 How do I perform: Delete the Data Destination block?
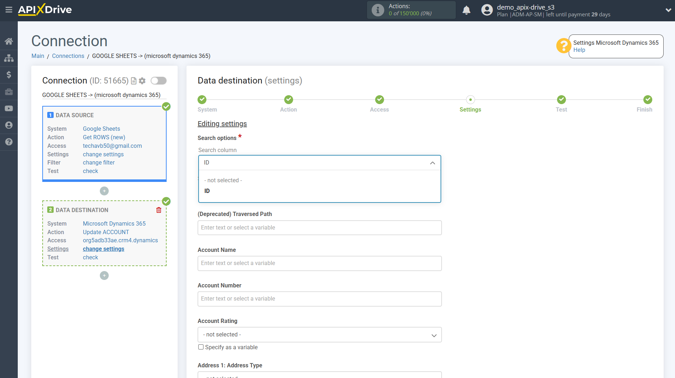pos(159,210)
